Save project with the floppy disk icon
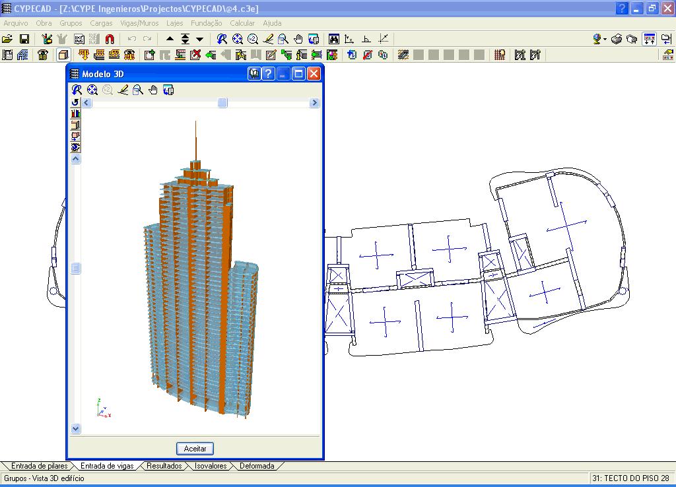Viewport: 676px width, 487px height. click(24, 39)
